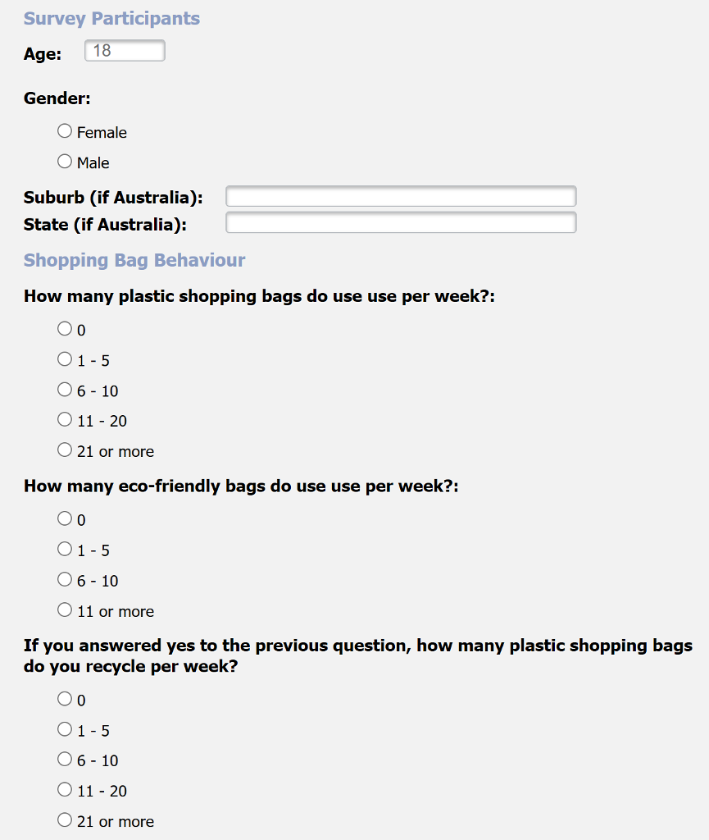The width and height of the screenshot is (709, 840).
Task: Choose 0 recycled plastic bags per week
Action: tap(64, 698)
